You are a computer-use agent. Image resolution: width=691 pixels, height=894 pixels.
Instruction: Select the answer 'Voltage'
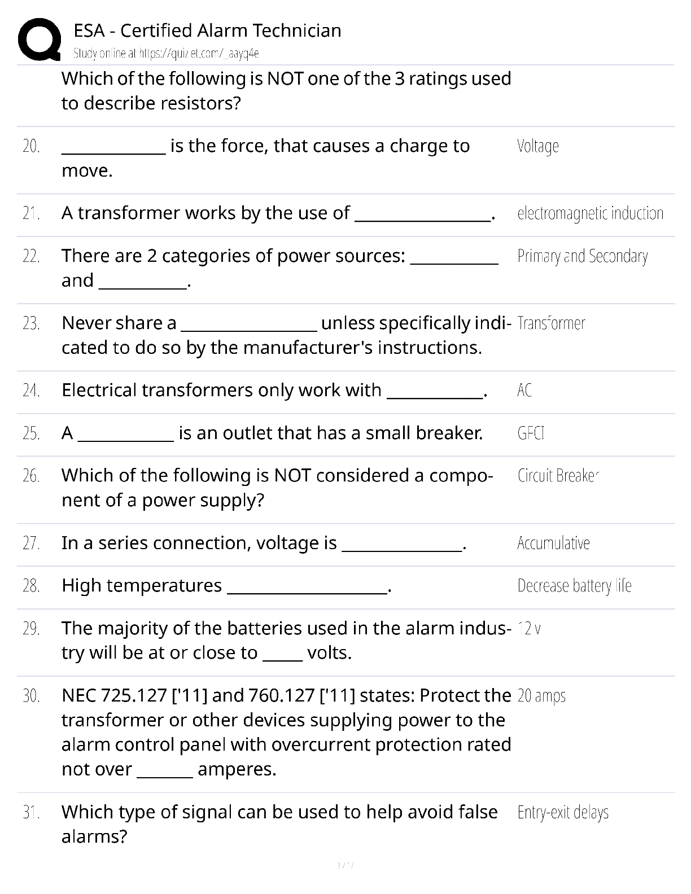click(538, 146)
